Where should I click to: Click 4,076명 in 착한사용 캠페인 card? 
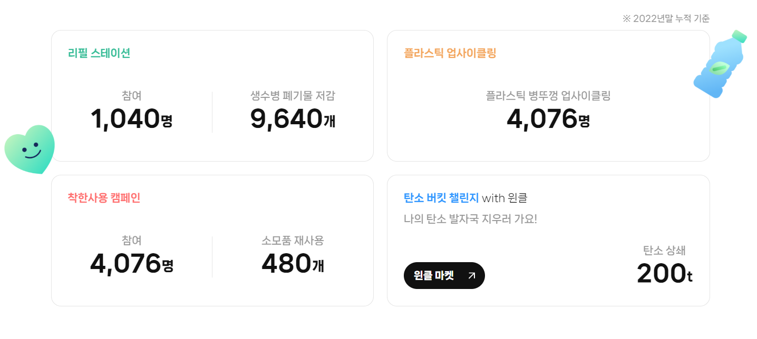(131, 264)
